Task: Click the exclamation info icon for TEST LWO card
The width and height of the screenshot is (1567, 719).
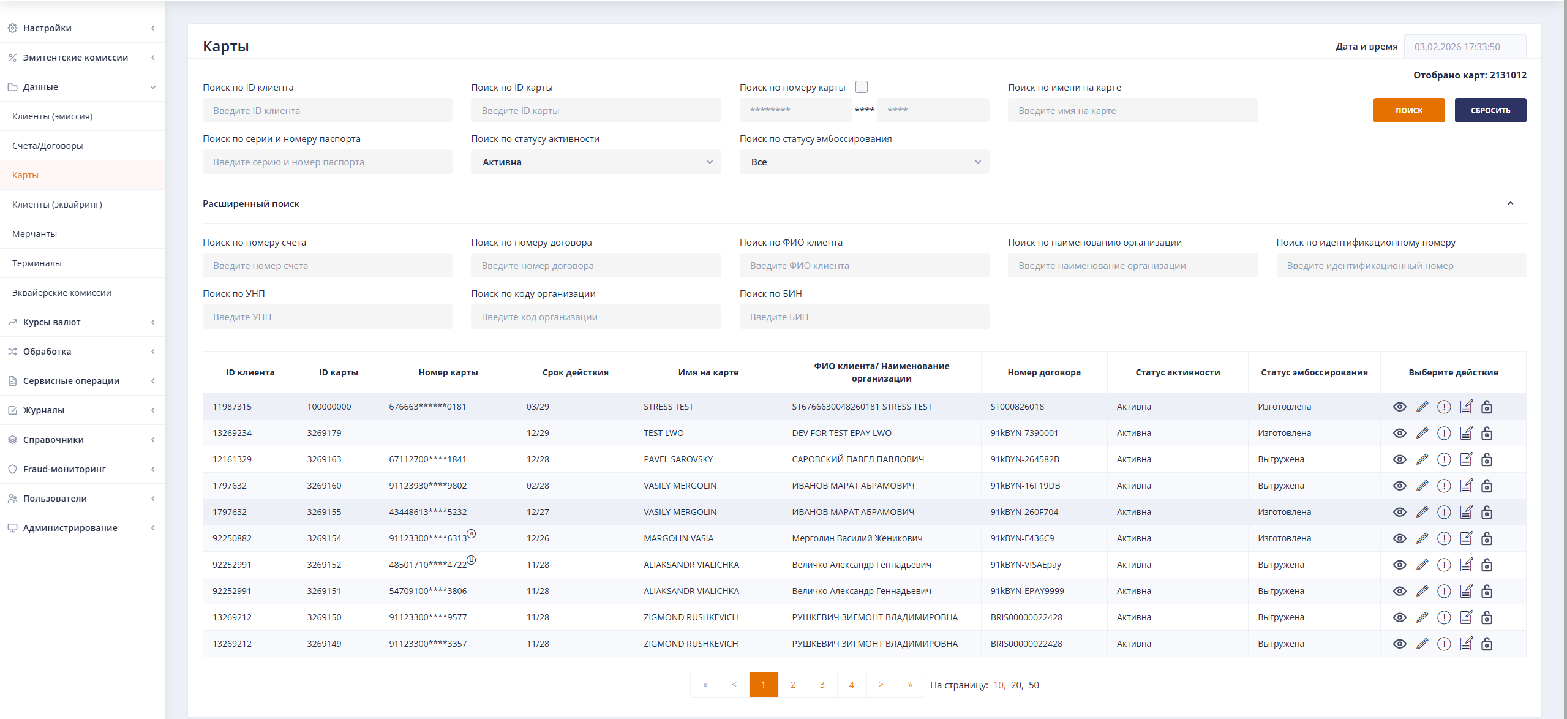Action: click(1444, 433)
